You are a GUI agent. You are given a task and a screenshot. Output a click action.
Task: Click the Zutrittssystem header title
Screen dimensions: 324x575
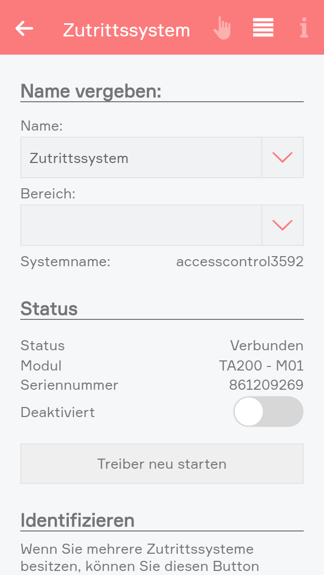127,30
